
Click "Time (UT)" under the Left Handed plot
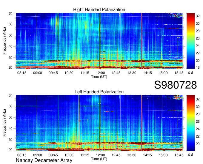click(x=99, y=159)
